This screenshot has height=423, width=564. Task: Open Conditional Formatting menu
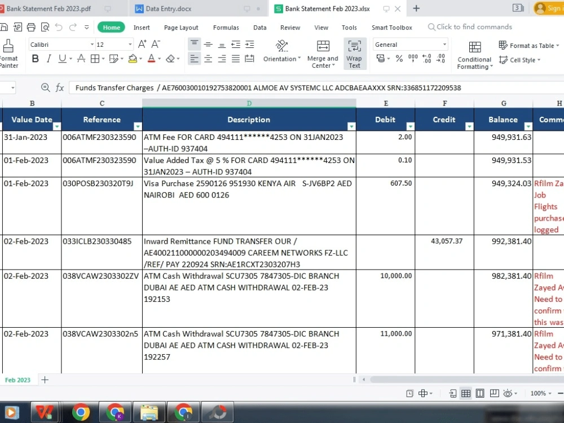tap(474, 55)
